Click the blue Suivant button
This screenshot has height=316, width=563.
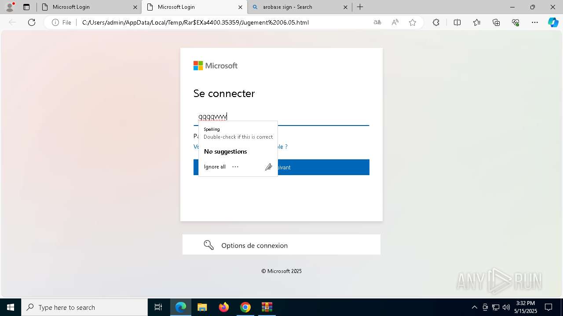click(281, 167)
